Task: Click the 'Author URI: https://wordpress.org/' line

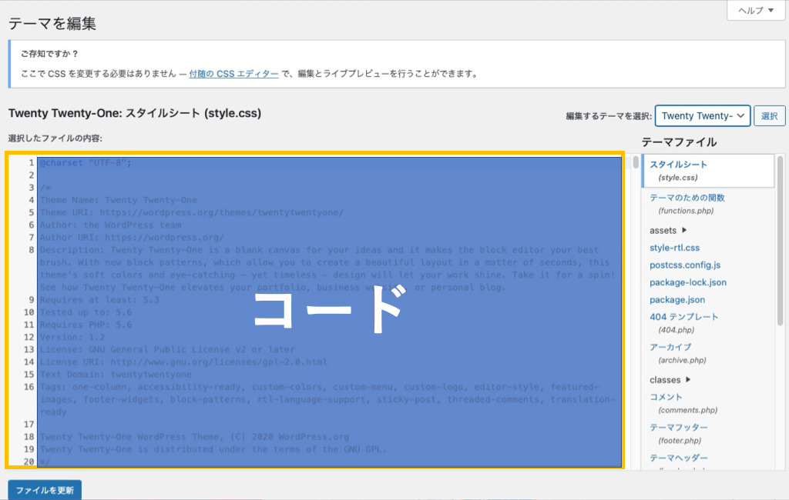Action: [x=132, y=237]
